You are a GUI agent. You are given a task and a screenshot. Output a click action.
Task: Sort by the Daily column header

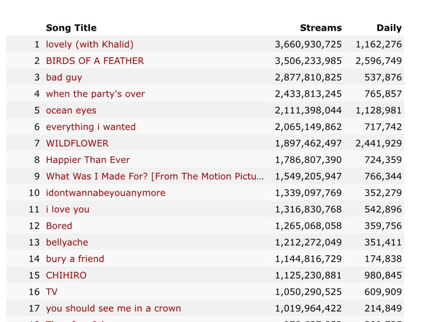point(389,28)
